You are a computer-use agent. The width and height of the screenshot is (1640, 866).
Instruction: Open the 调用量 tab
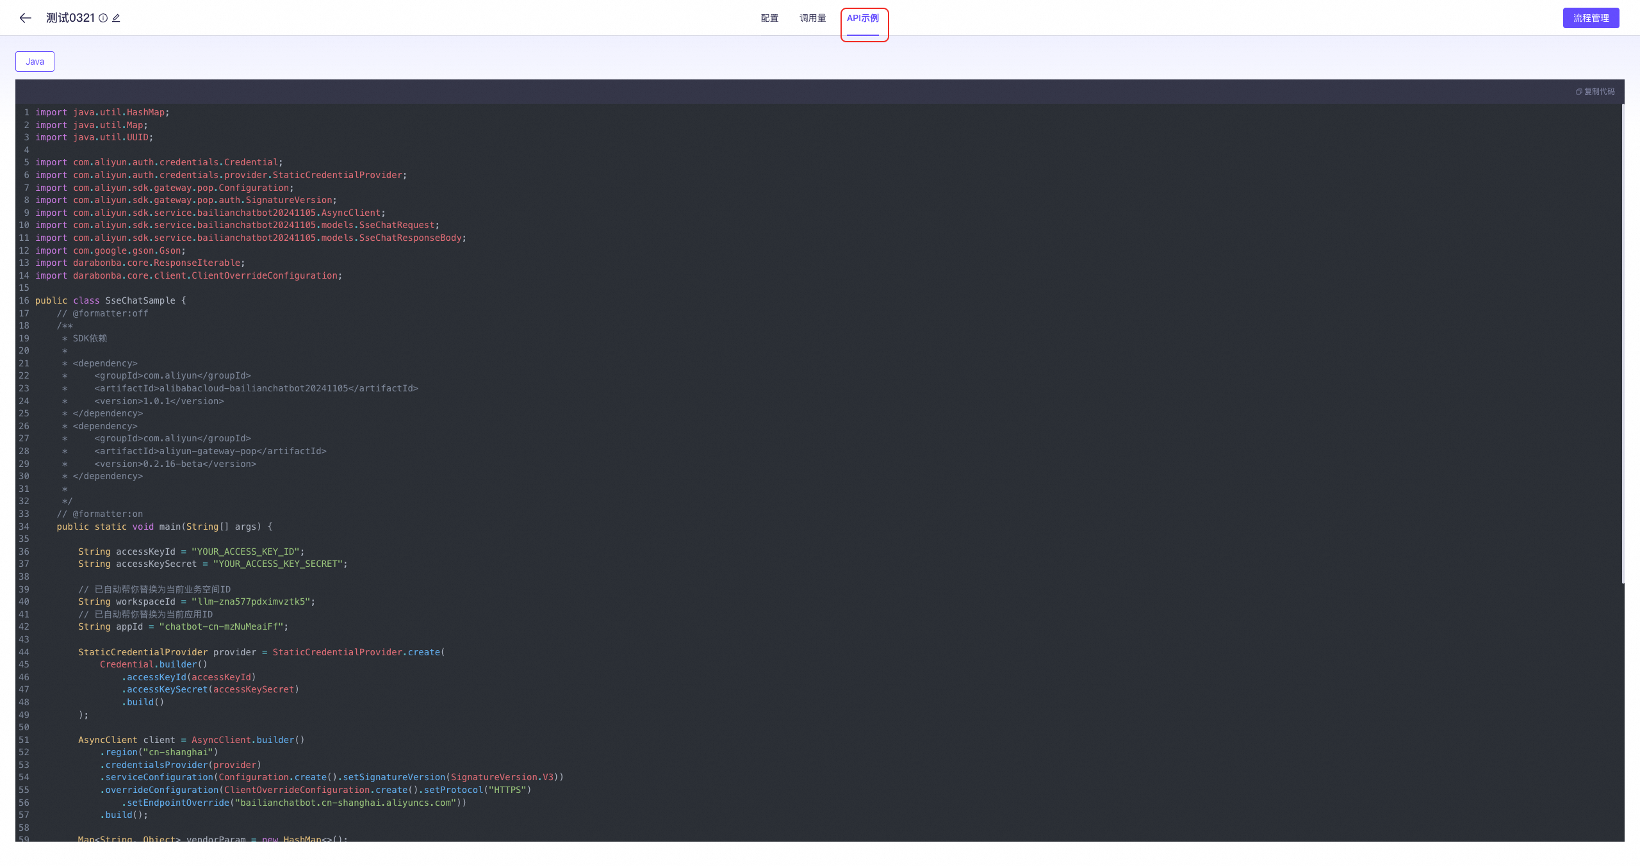812,18
